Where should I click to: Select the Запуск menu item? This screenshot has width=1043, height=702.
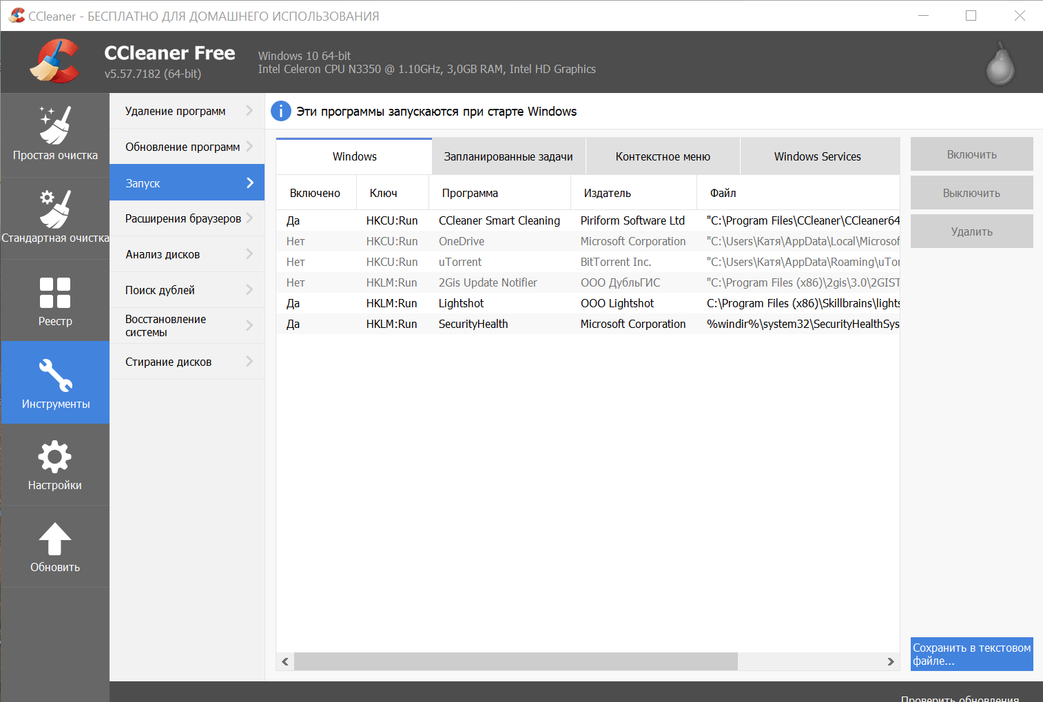187,183
